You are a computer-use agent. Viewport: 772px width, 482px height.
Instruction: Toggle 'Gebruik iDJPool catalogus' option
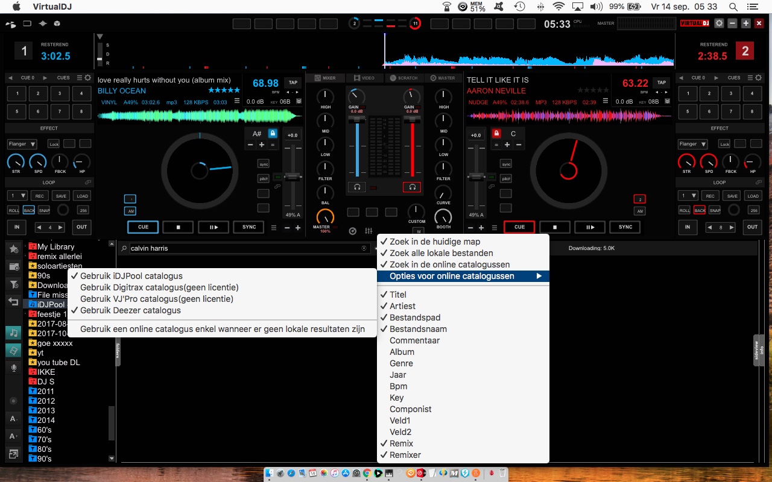223,276
